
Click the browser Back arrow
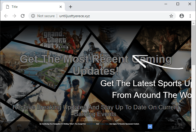click(6, 16)
